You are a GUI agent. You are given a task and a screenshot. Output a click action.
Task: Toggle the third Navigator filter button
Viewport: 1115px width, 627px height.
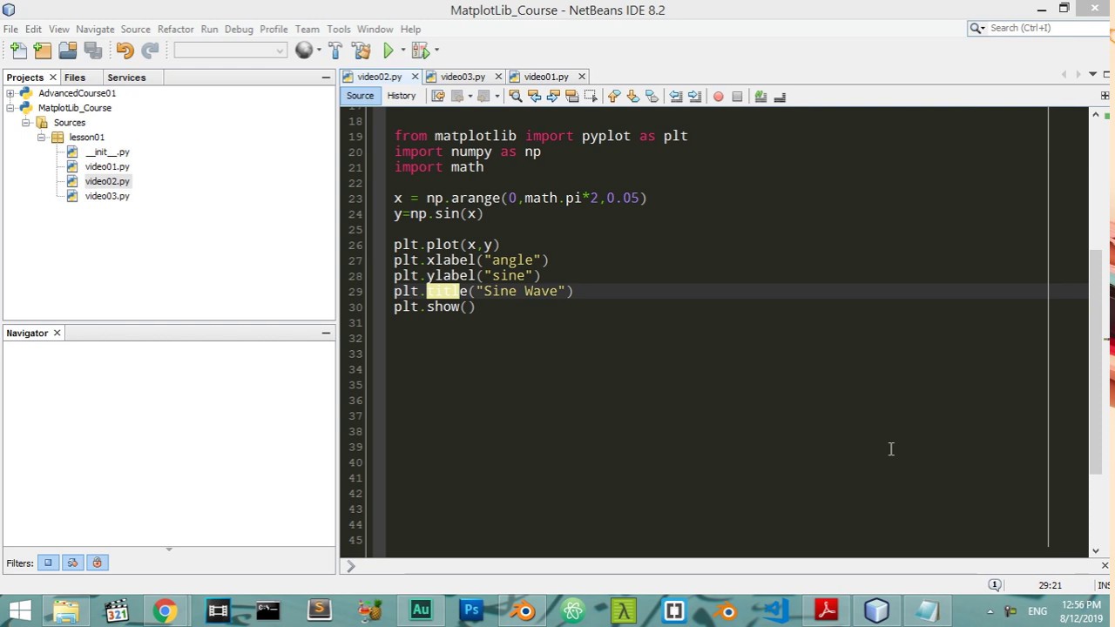97,563
